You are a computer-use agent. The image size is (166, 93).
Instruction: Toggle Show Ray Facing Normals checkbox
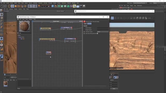pyautogui.click(x=98, y=33)
